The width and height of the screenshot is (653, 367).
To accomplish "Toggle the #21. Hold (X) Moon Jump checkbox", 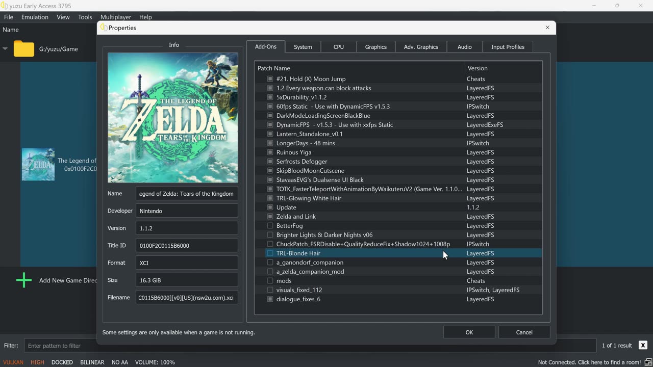I will pyautogui.click(x=270, y=79).
